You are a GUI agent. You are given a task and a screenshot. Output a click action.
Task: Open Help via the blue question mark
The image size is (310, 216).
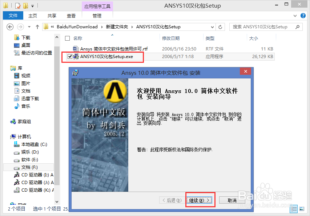pos(303,16)
